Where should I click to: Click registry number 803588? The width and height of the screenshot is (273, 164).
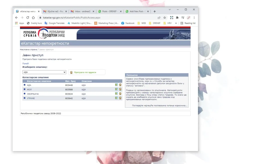[x=69, y=90]
